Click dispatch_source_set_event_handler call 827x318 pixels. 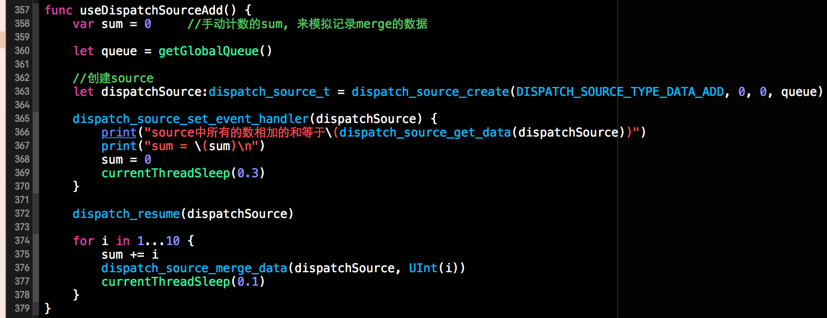coord(191,119)
